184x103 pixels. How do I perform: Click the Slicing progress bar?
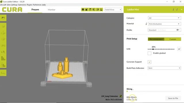tap(154, 91)
